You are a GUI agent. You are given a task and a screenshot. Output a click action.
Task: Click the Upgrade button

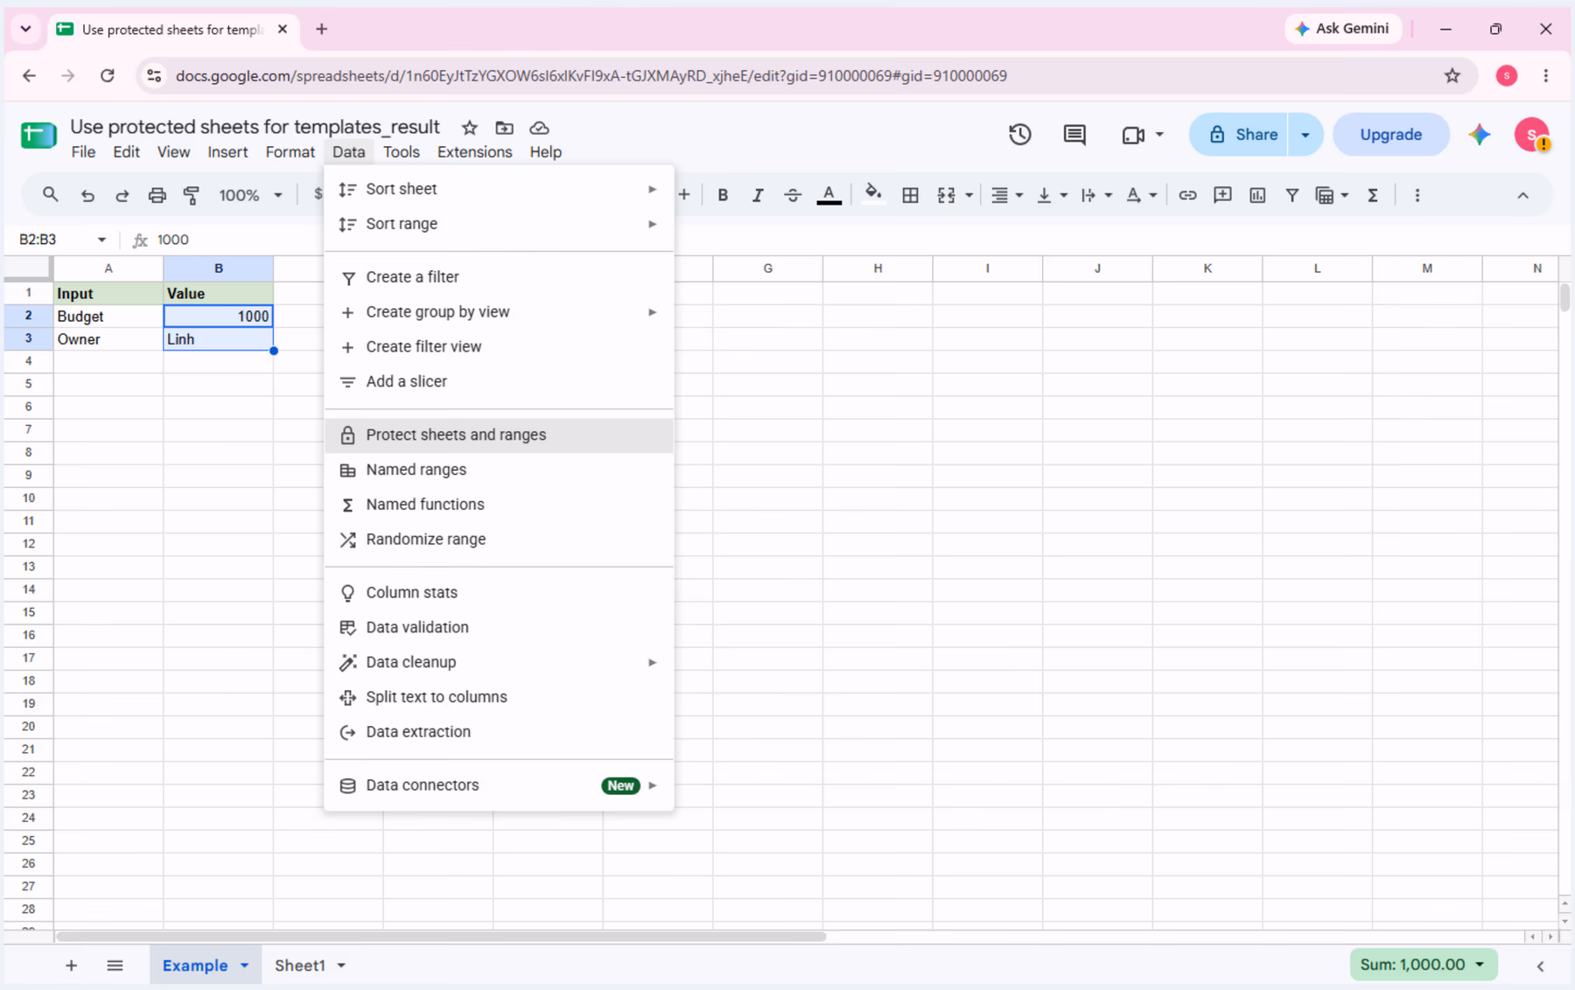[x=1390, y=135]
